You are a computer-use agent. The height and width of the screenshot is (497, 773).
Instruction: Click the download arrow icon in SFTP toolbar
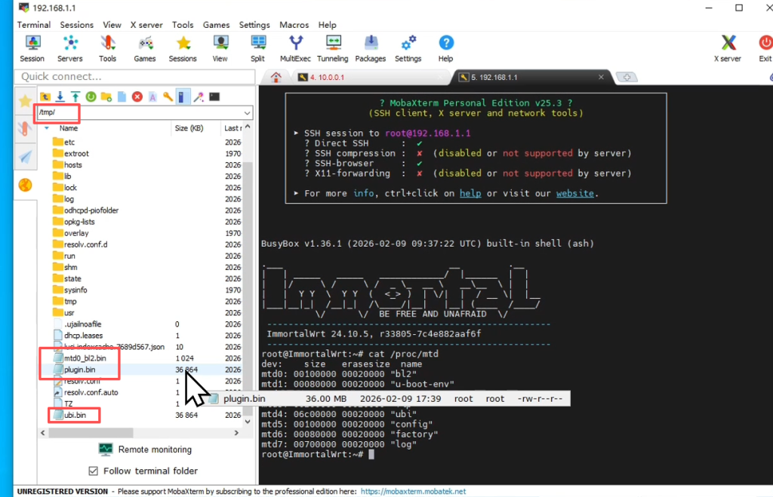[60, 97]
